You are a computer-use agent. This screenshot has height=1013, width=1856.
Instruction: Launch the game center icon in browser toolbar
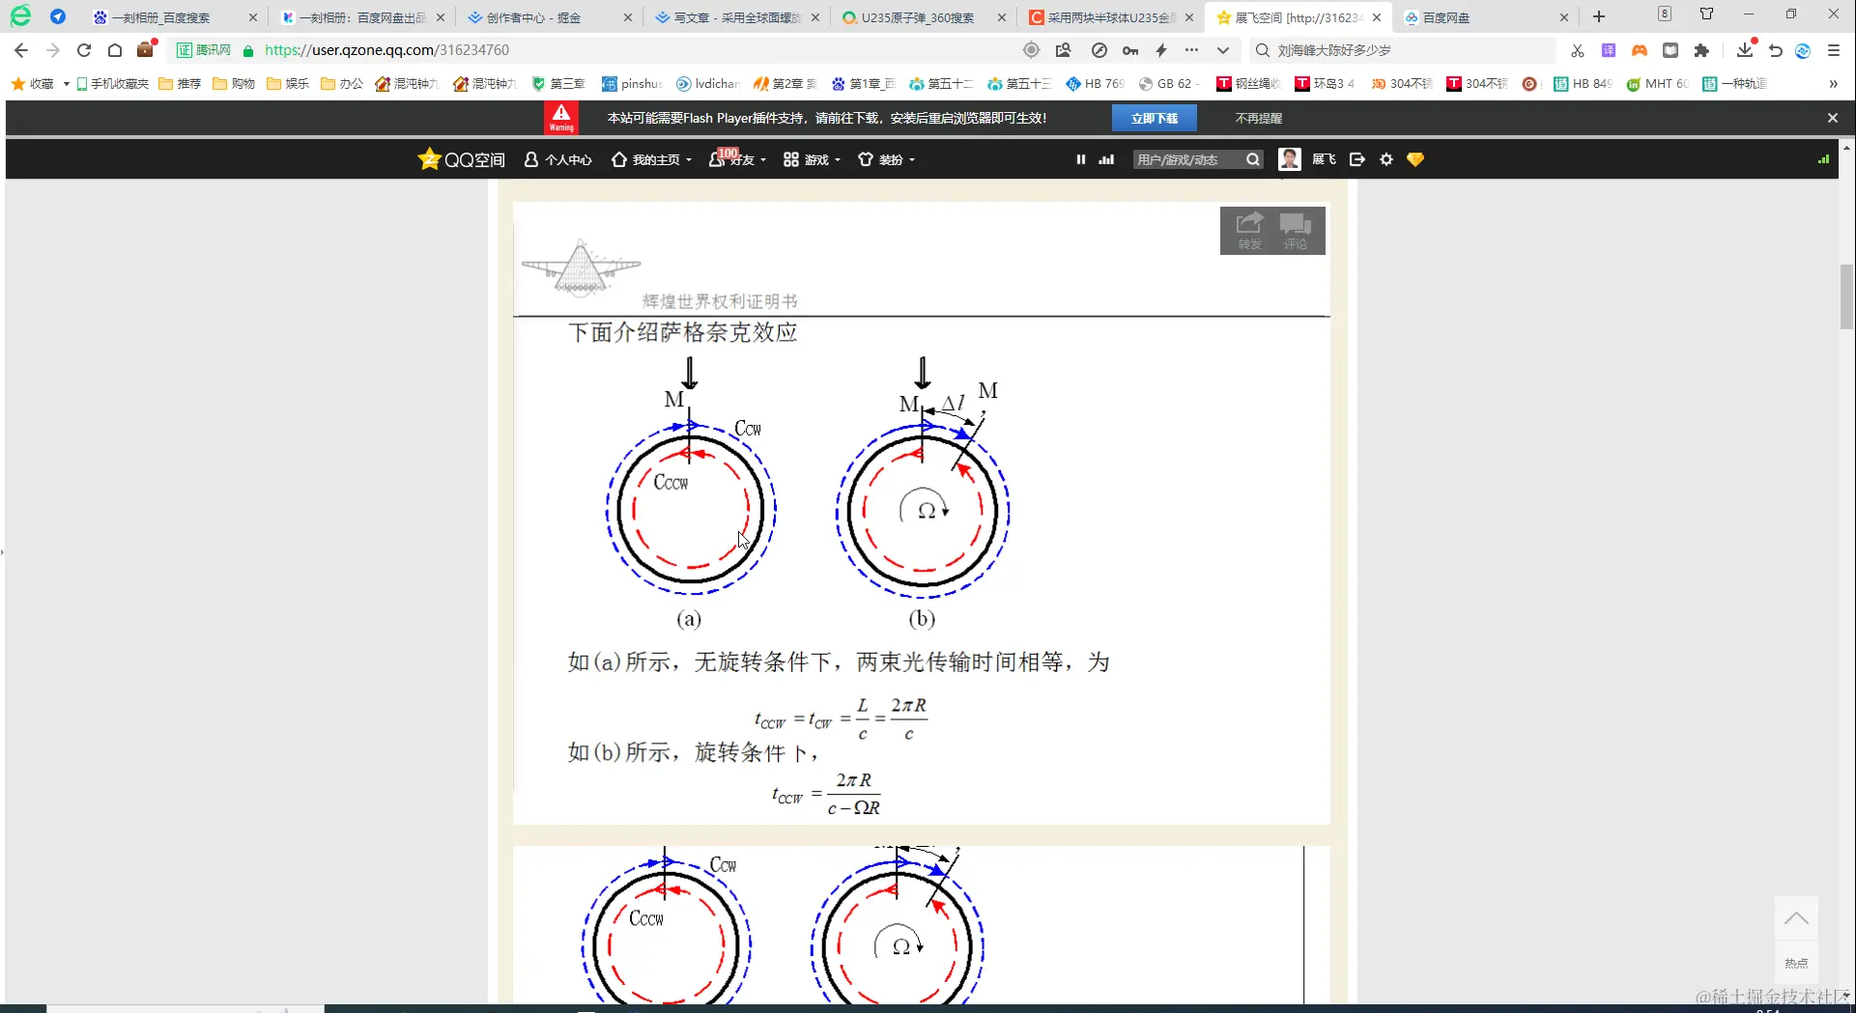click(1639, 50)
